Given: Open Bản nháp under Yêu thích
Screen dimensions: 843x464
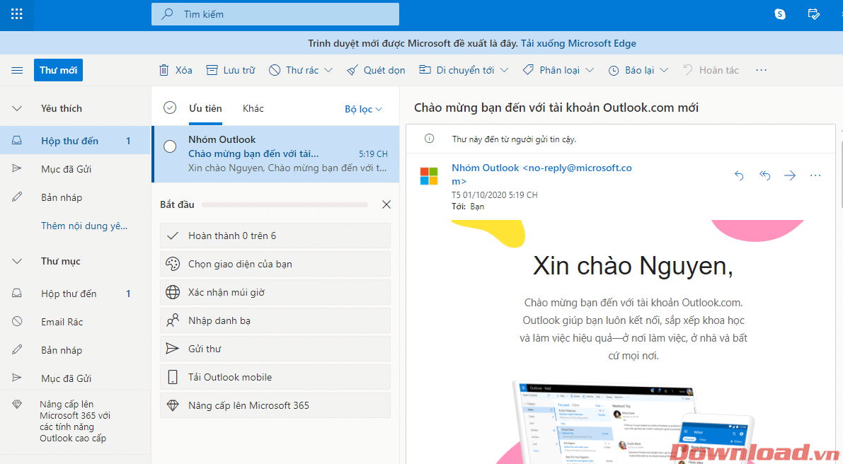Looking at the screenshot, I should [x=75, y=197].
